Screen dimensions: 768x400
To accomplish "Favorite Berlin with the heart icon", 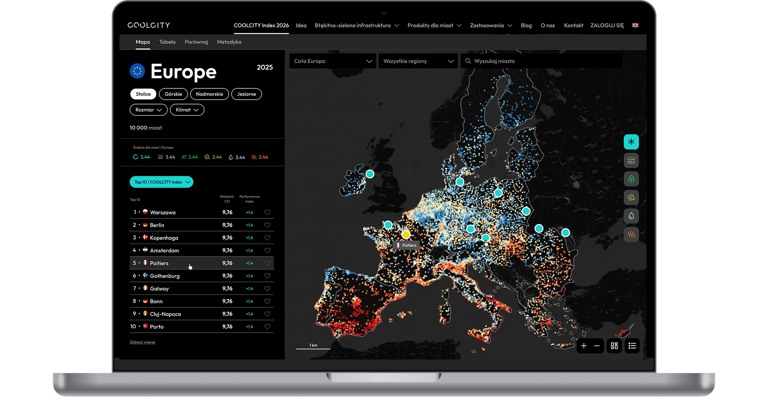I will point(268,225).
